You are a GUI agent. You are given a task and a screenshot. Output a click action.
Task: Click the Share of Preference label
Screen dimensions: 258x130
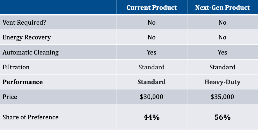point(31,117)
